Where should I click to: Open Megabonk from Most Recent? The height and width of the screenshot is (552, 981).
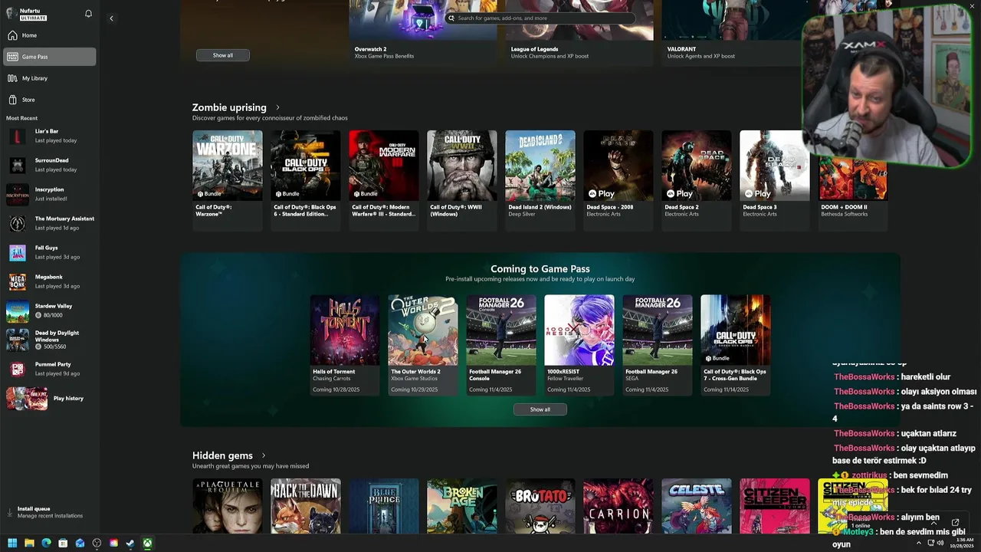(50, 282)
